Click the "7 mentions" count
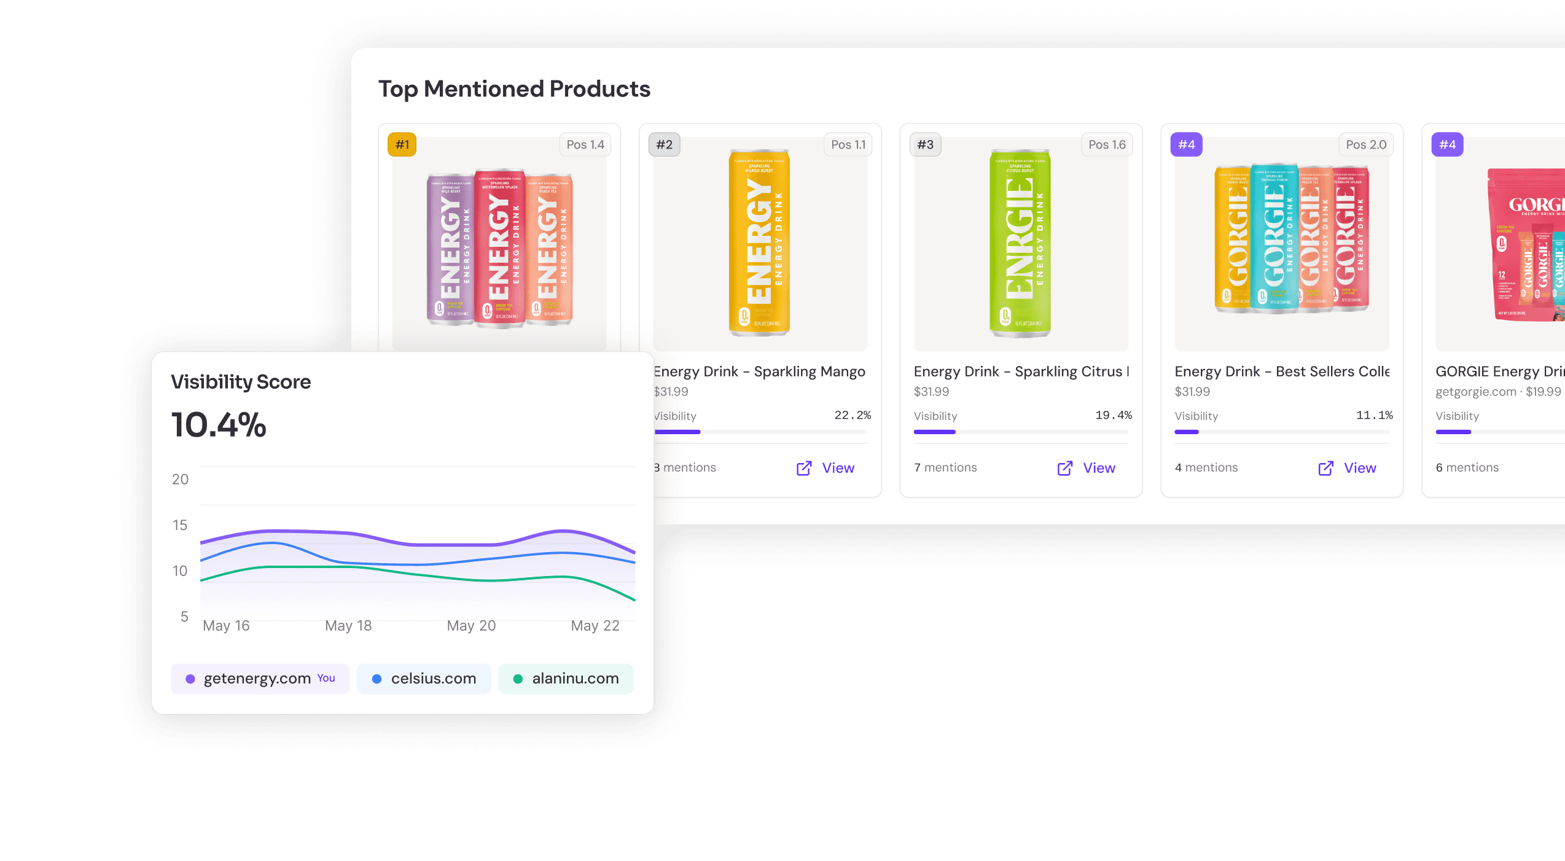 (945, 467)
